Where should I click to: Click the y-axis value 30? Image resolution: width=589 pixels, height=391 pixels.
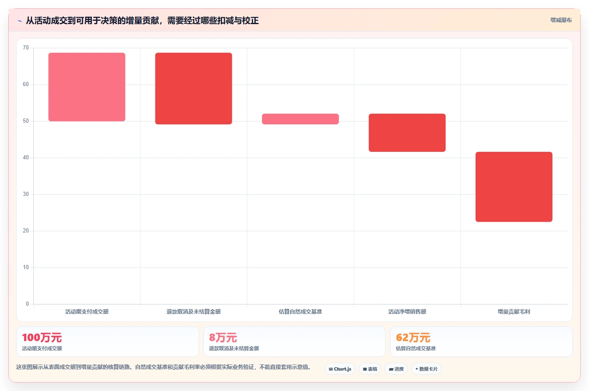click(26, 194)
